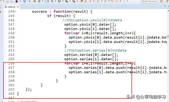
Task: Click the Back navigation yellow arrow
Action: [117, 1]
